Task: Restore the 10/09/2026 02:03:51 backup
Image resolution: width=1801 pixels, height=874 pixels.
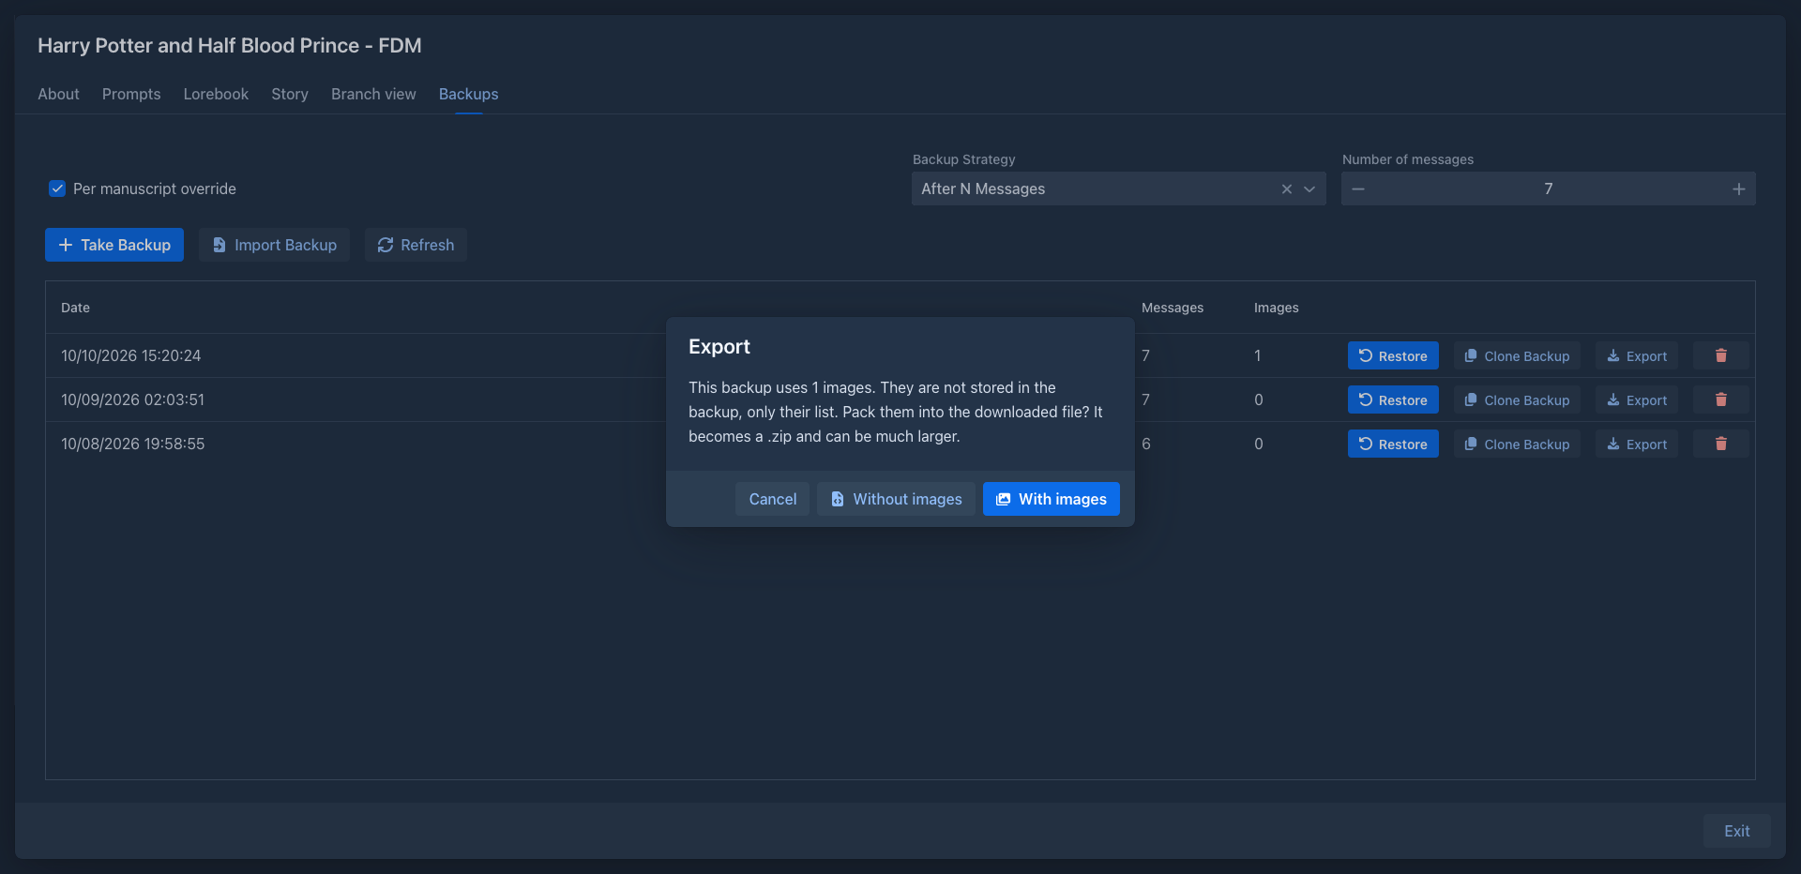Action: coord(1393,399)
